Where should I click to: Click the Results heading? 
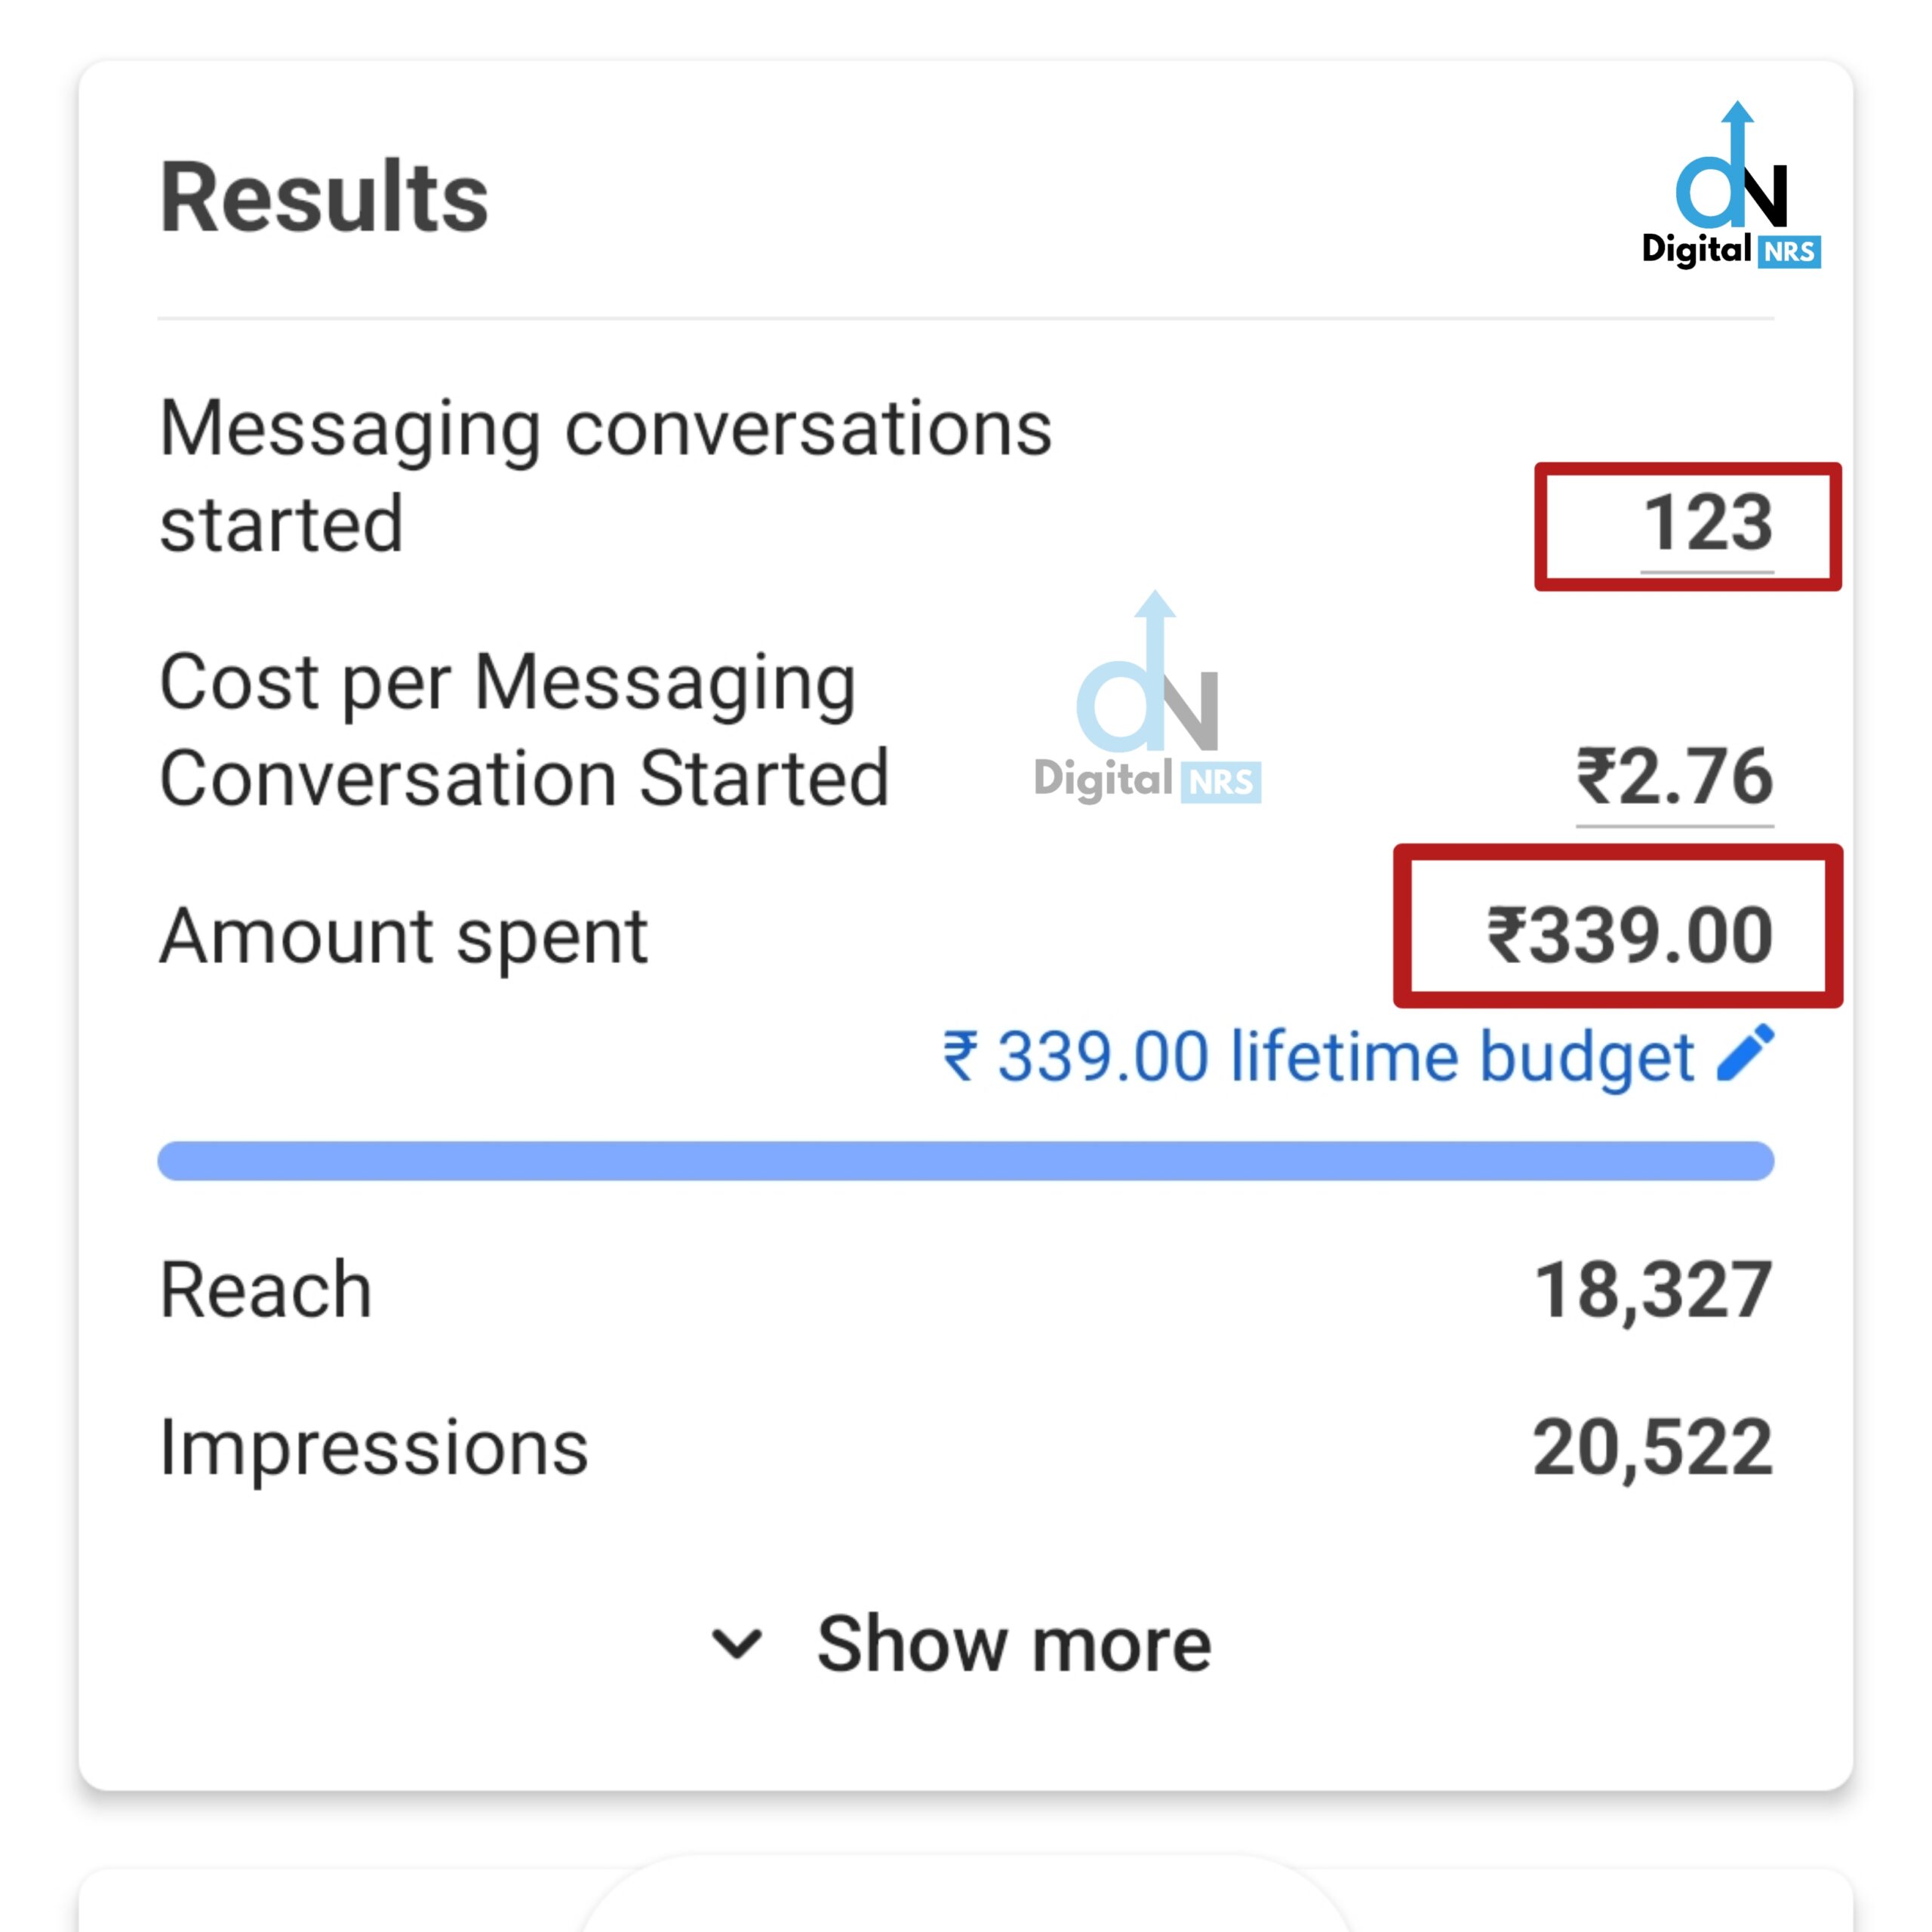click(324, 198)
